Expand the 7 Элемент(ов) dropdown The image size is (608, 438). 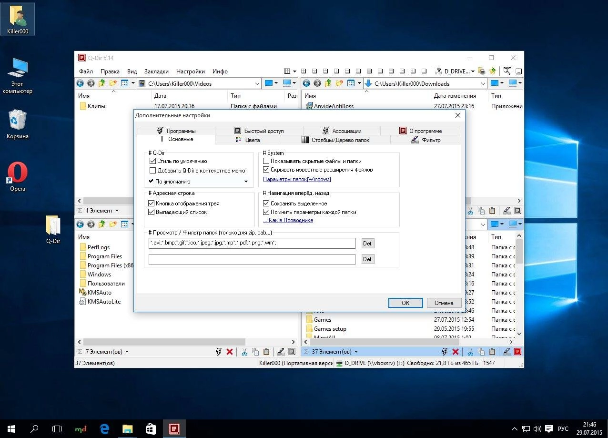(127, 352)
